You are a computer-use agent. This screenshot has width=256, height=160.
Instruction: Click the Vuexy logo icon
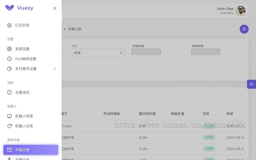click(9, 8)
